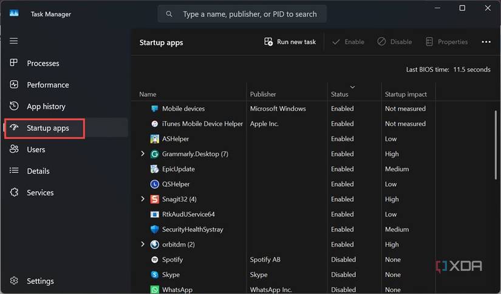Expand the orbitdm (2) group
The height and width of the screenshot is (294, 501).
pos(143,244)
